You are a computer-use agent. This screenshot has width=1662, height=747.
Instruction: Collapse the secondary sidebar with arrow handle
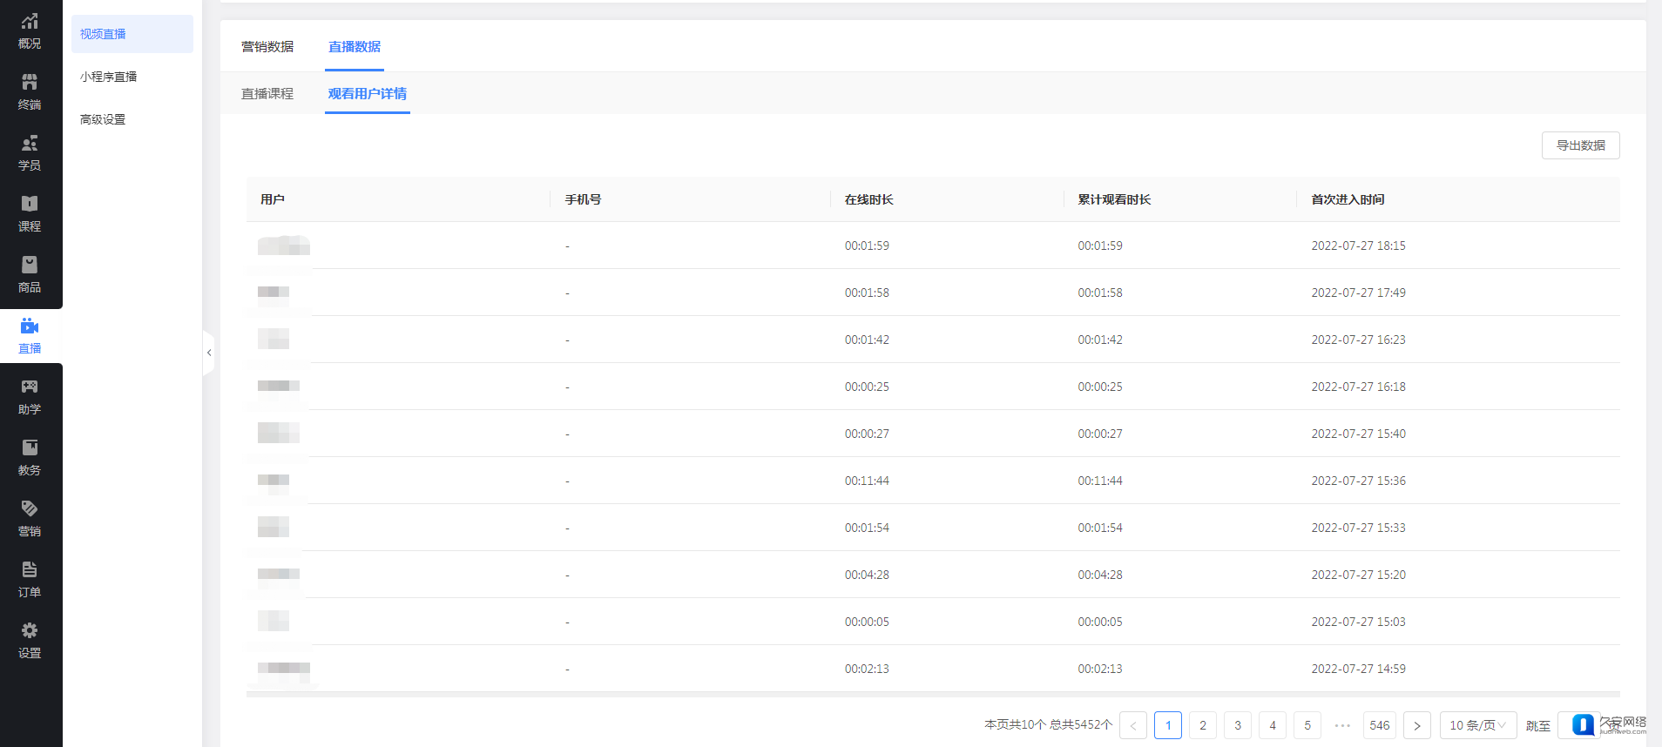coord(209,353)
